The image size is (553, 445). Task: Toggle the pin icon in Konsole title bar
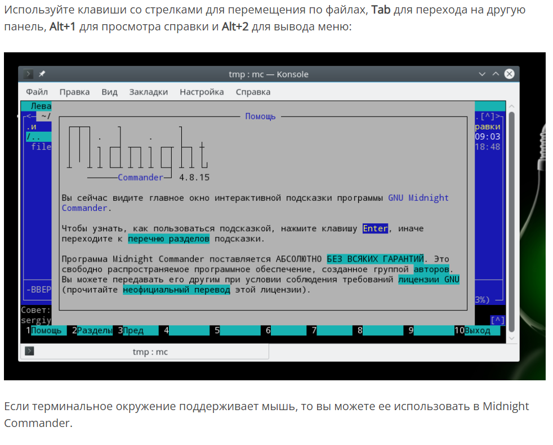(42, 74)
